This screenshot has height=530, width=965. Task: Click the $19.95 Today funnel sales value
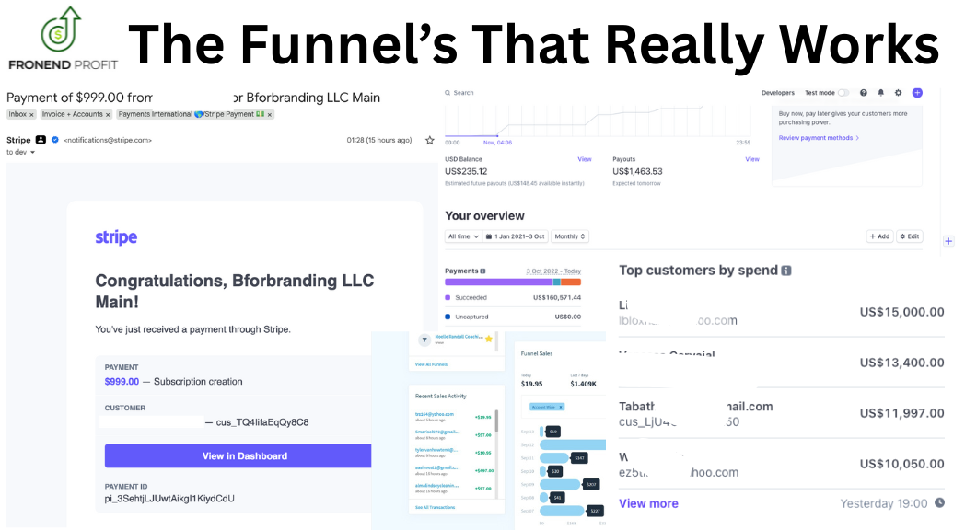(x=531, y=384)
